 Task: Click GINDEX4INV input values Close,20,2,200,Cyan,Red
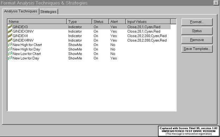[x=147, y=40]
